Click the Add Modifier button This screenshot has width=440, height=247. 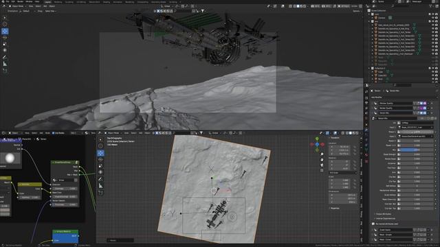click(x=377, y=97)
